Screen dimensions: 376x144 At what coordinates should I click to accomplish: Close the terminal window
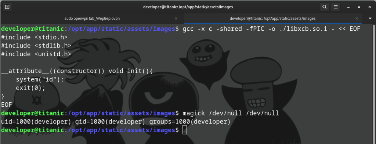(x=369, y=7)
